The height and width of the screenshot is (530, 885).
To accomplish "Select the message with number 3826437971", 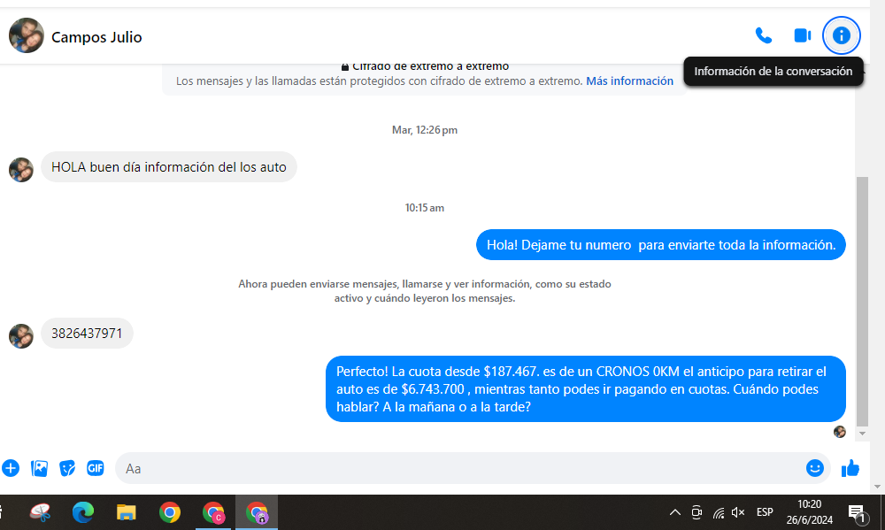I will (87, 334).
